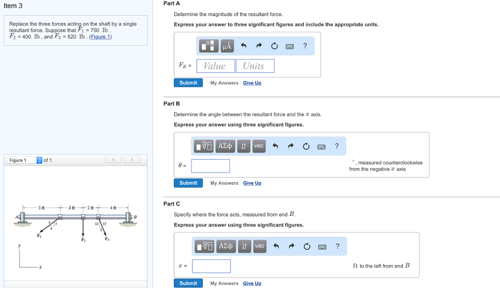Go to the next figure
500x288 pixels.
(132, 160)
